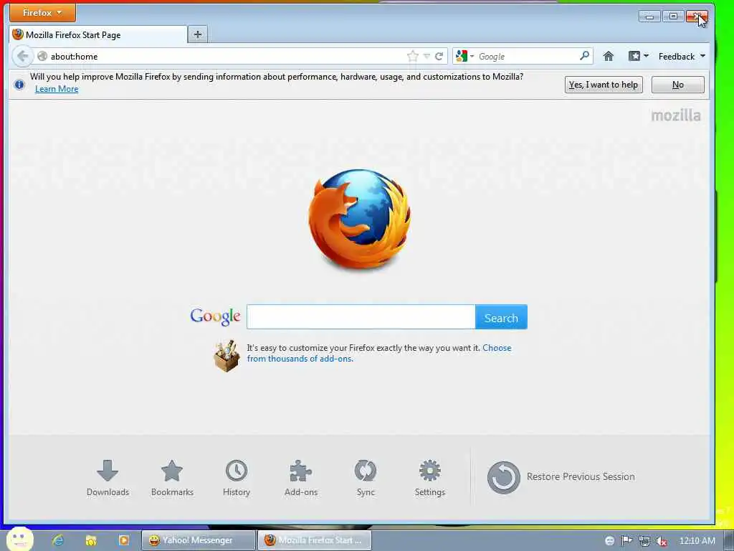Select Mozilla Firefox Start taskbar button
Image resolution: width=734 pixels, height=551 pixels.
315,540
